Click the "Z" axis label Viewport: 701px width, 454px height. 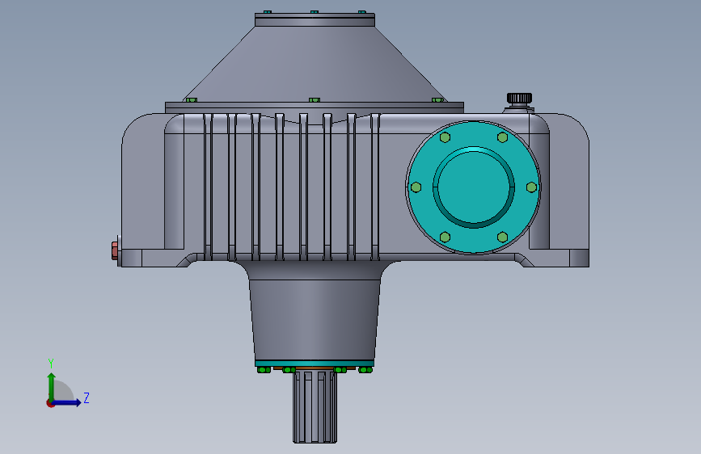click(87, 397)
